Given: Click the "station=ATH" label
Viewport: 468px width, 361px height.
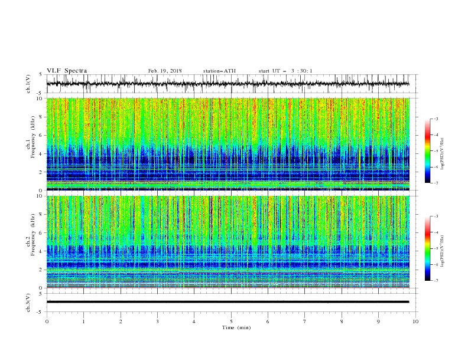Looking at the screenshot, I should [219, 71].
